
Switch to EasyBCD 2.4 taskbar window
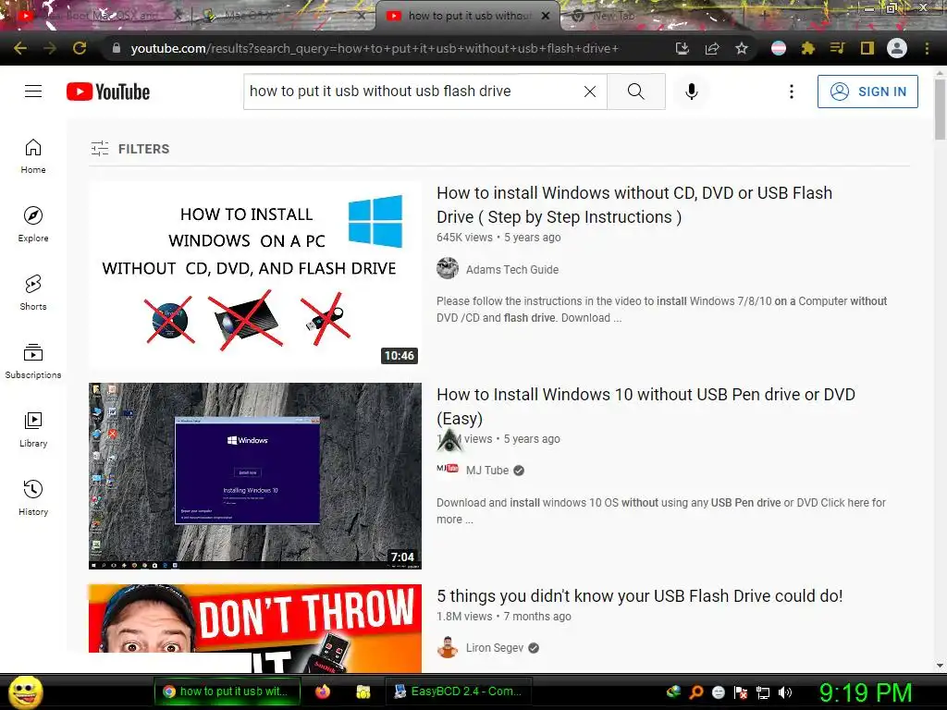click(458, 692)
